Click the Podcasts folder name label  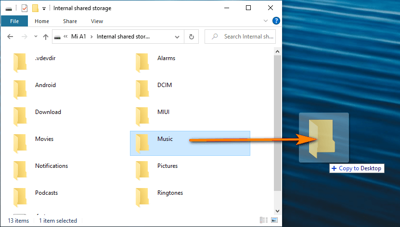46,193
